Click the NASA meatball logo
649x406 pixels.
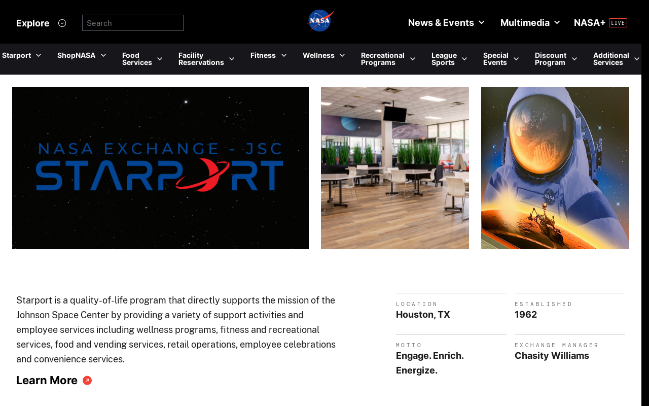click(x=320, y=21)
